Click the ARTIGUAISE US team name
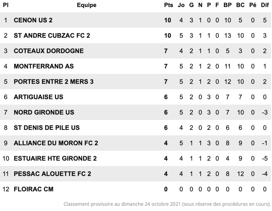 tap(39, 97)
